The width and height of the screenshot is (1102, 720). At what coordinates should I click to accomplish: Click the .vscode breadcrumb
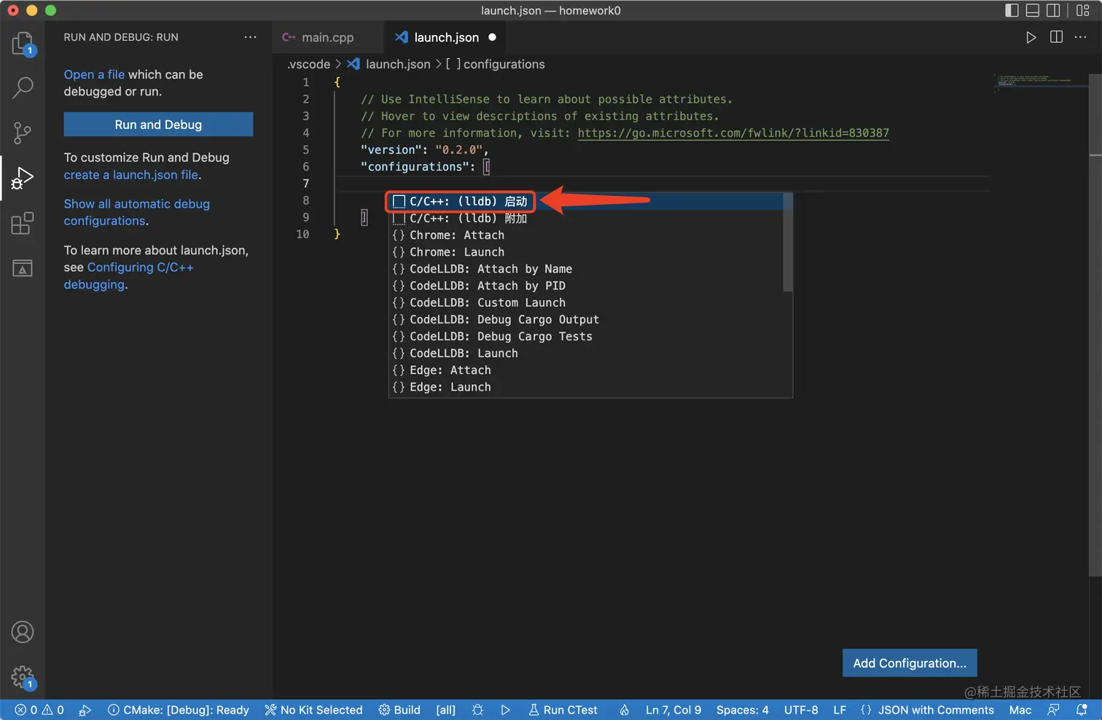pyautogui.click(x=308, y=64)
